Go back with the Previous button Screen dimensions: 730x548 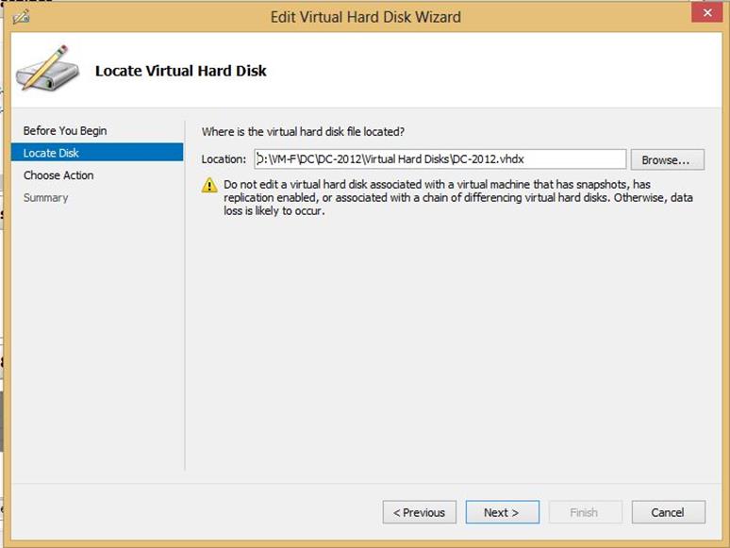pyautogui.click(x=420, y=512)
